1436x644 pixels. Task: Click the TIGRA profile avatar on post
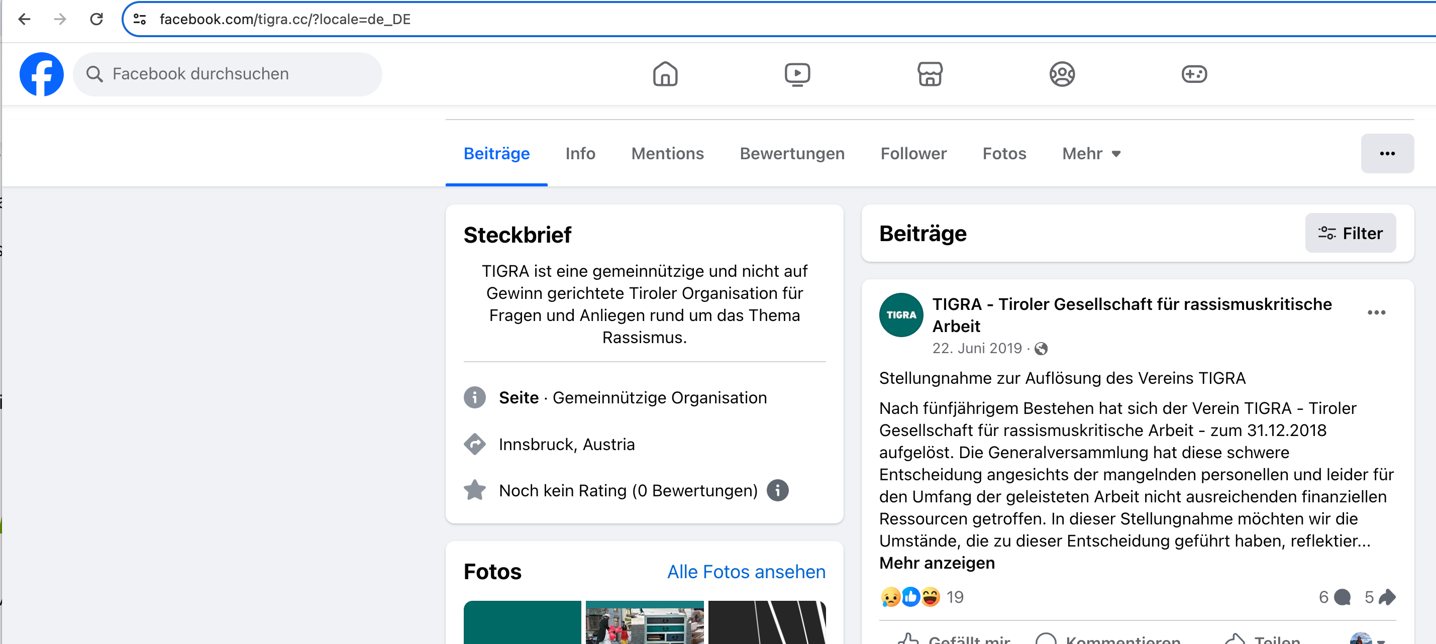point(901,315)
